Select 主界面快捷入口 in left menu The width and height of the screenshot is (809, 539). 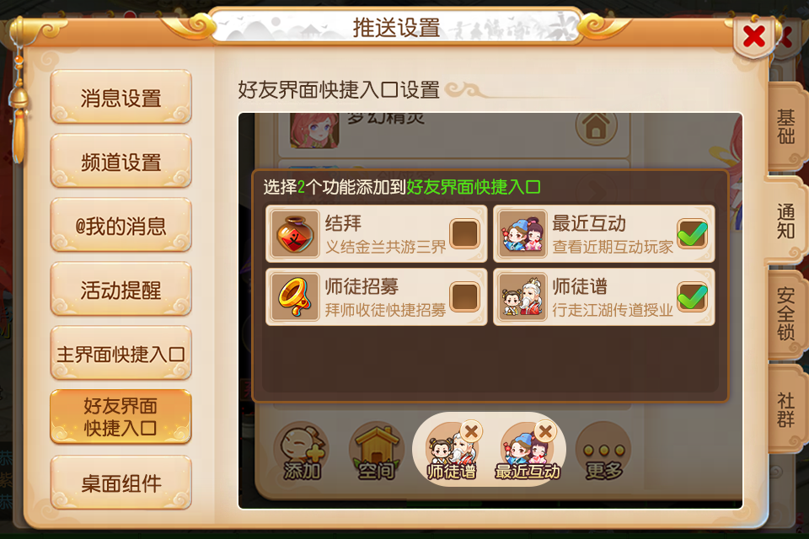coord(121,354)
